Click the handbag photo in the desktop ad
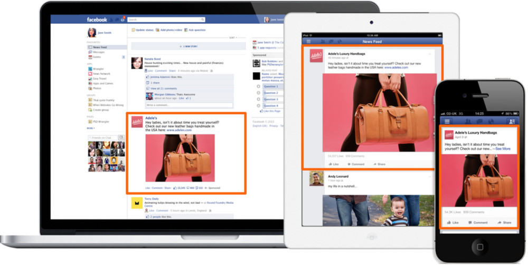 [x=180, y=158]
